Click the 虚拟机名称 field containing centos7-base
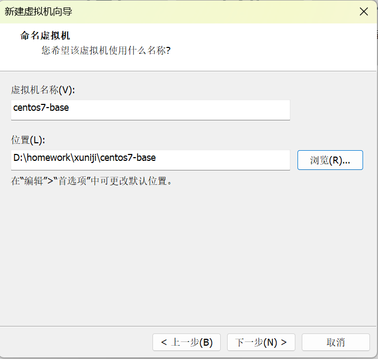Screen dimensions: 378x359 (x=150, y=110)
